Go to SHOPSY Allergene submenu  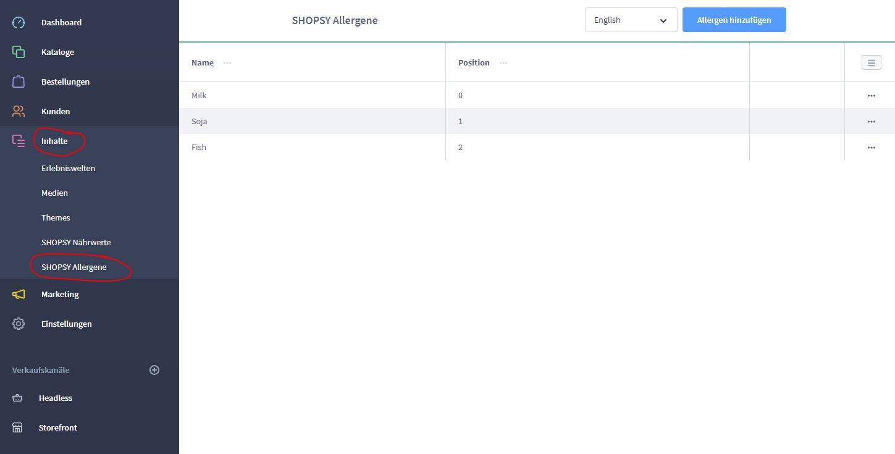(x=74, y=267)
